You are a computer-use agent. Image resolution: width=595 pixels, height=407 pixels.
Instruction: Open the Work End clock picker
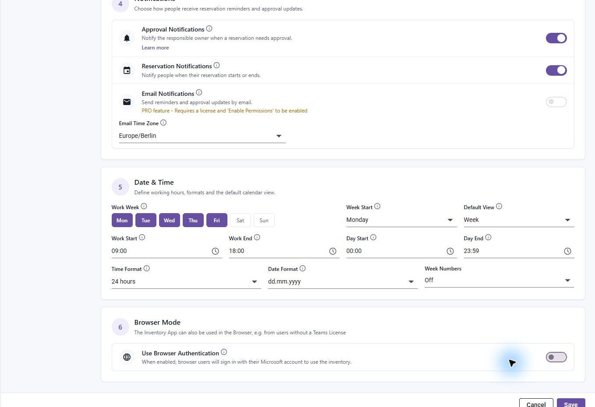click(x=333, y=251)
